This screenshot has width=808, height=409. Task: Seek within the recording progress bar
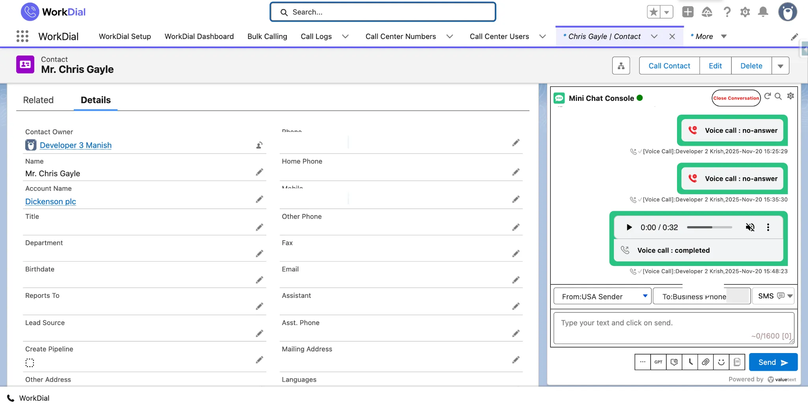[709, 227]
